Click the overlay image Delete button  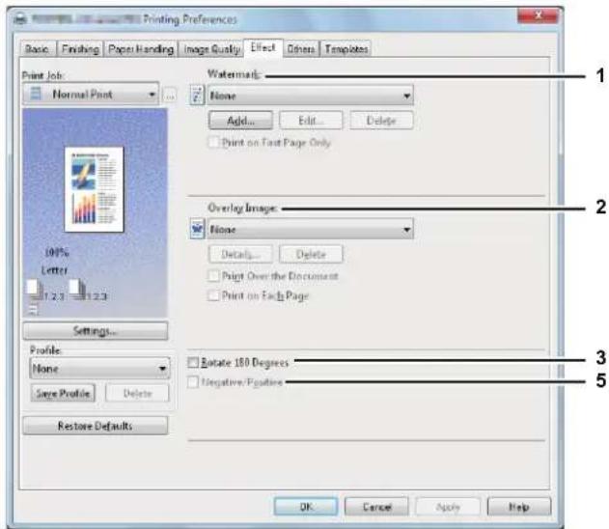(311, 255)
